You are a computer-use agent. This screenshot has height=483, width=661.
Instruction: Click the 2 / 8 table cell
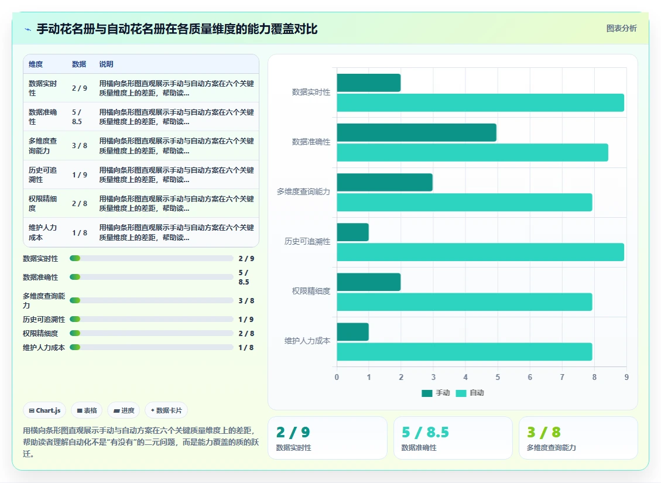click(x=79, y=203)
